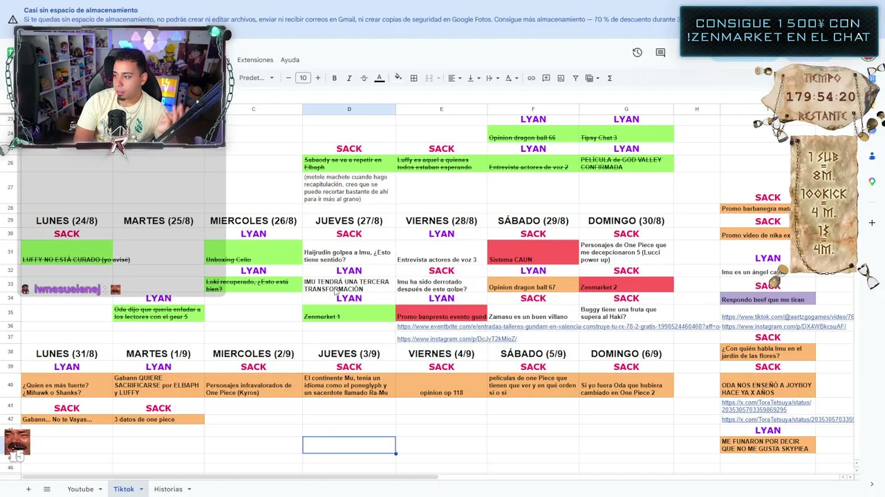Click the insert link icon

click(x=531, y=78)
